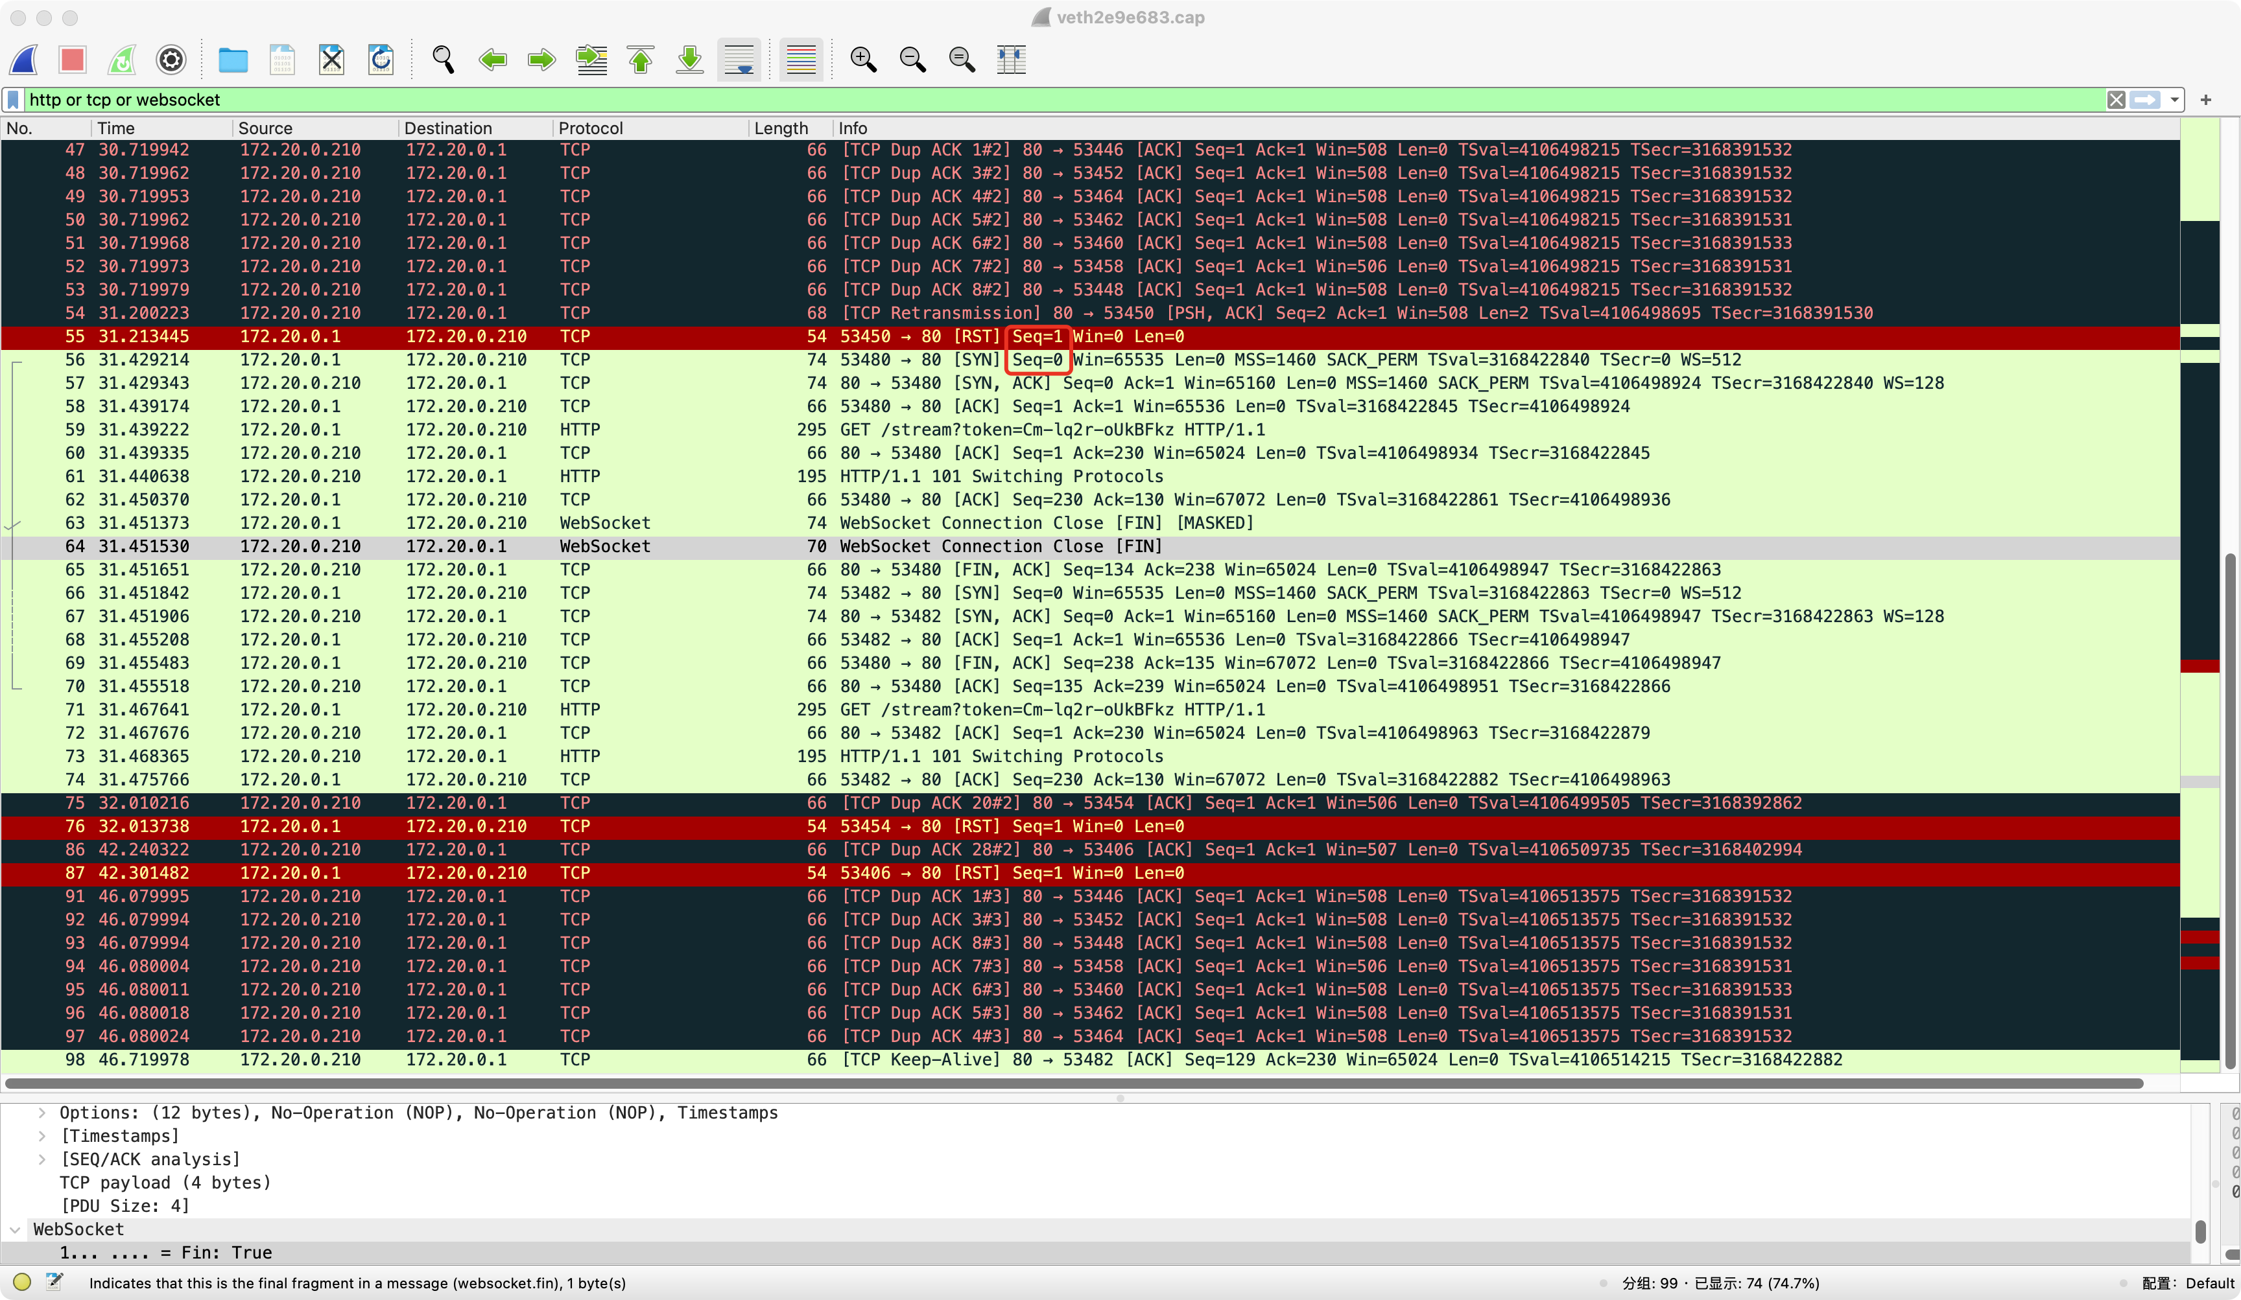
Task: Sort by the Protocol column header
Action: coord(591,128)
